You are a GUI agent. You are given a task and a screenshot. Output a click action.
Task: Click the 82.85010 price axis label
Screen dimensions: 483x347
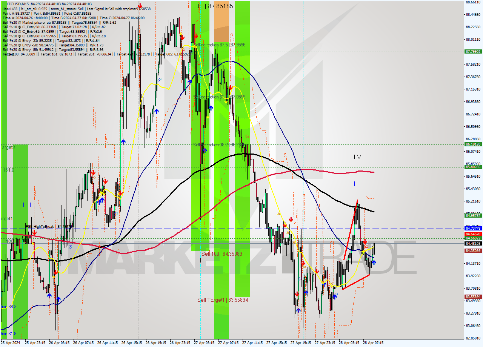473,338
